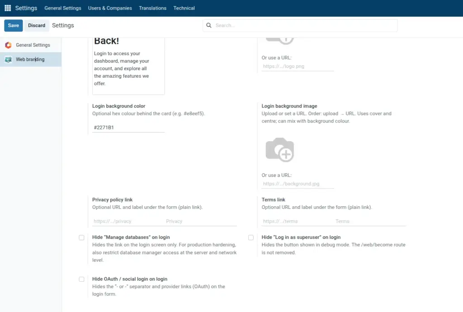Edit the login background color hex field

point(128,128)
